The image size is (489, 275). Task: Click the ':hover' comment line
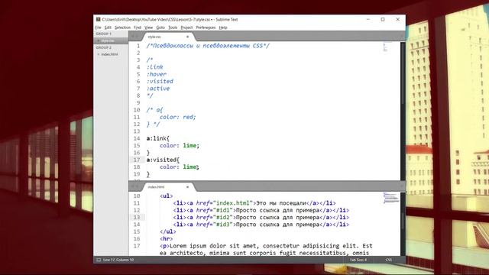(x=157, y=74)
